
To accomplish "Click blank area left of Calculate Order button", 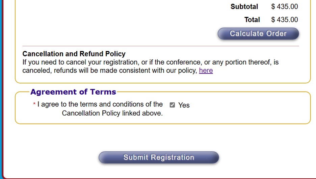I will click(x=118, y=33).
